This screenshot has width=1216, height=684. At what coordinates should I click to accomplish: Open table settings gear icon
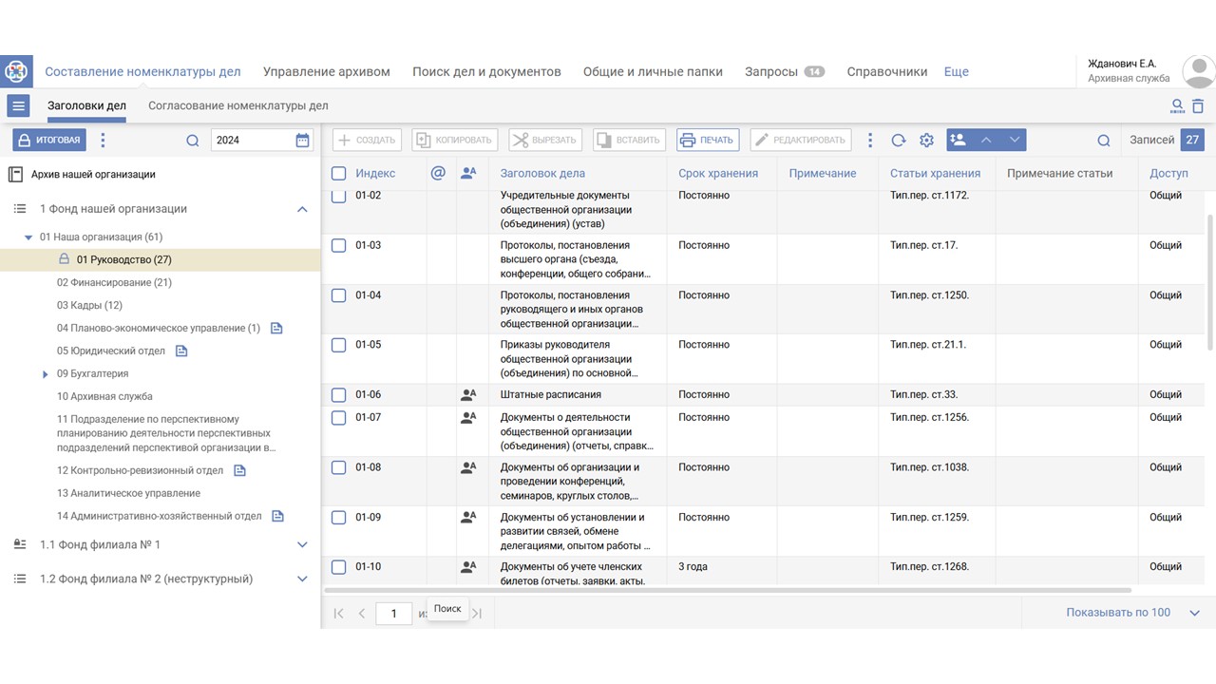tap(926, 141)
